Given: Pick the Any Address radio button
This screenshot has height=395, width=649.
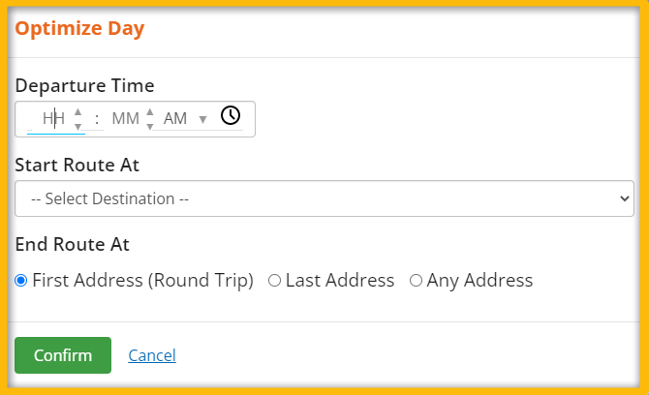Looking at the screenshot, I should tap(416, 281).
